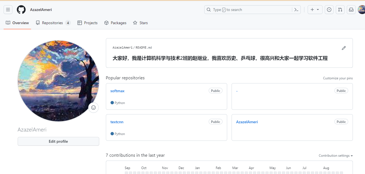Click Customize your pins
365x174 pixels.
point(338,78)
